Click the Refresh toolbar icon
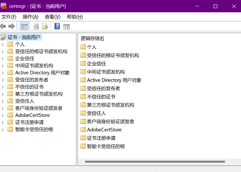Screen dimensions: 241x172 (x=36, y=26)
